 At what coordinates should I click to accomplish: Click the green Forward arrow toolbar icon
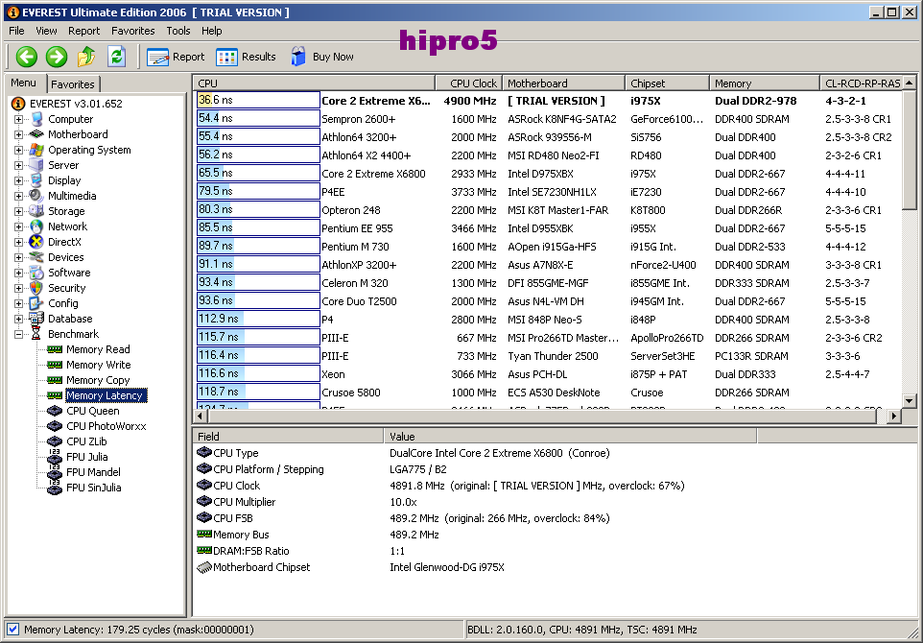[57, 57]
